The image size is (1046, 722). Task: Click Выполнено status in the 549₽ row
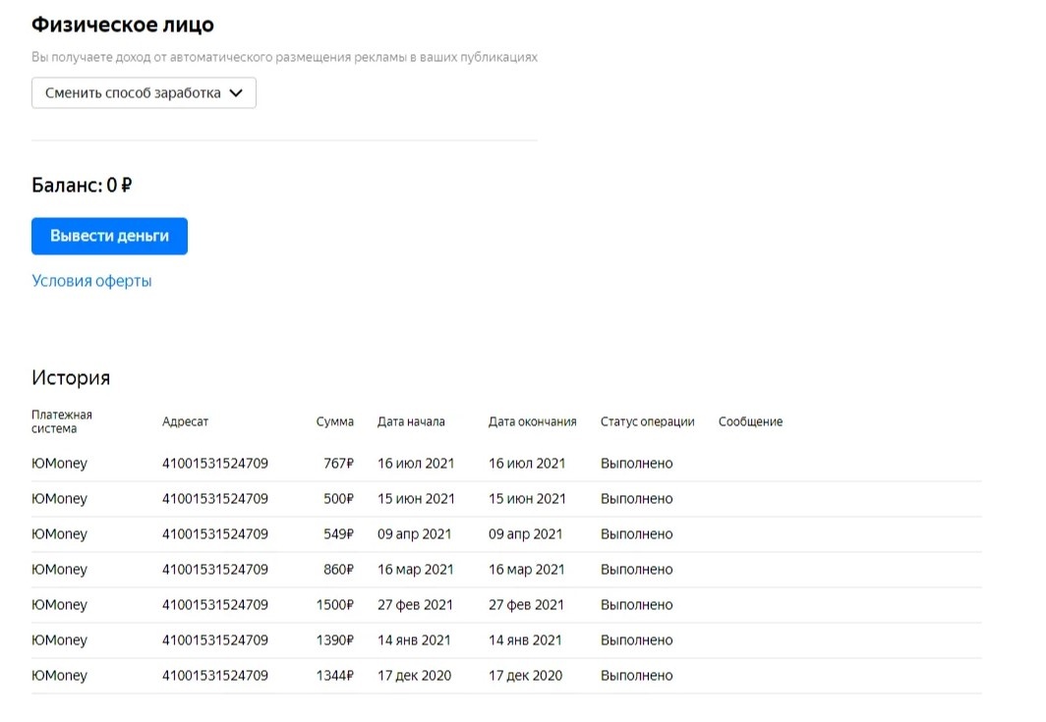click(636, 534)
